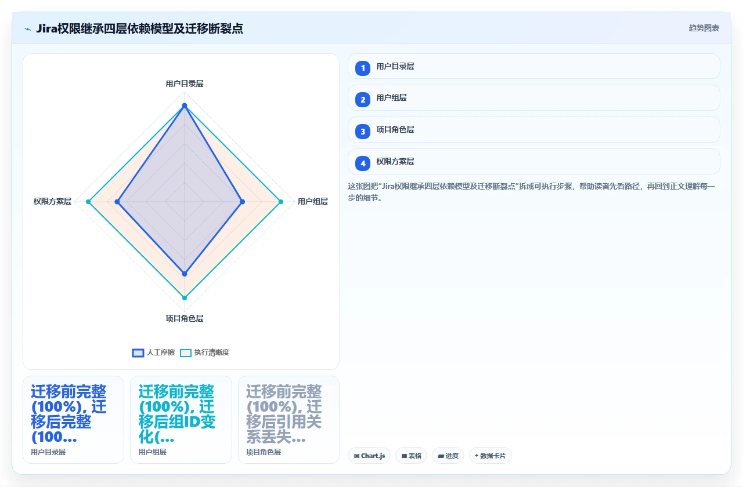The height and width of the screenshot is (487, 743).
Task: Click the 数据卡片 tag
Action: pyautogui.click(x=490, y=456)
